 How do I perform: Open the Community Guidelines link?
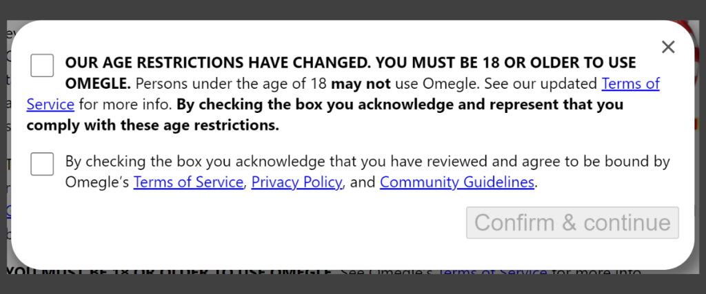pyautogui.click(x=457, y=182)
